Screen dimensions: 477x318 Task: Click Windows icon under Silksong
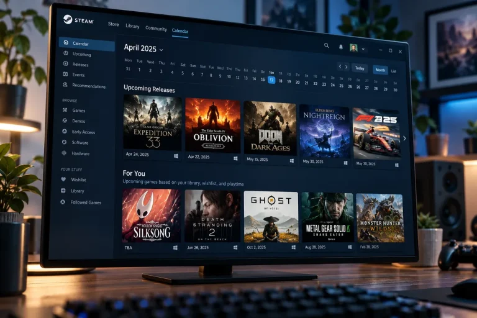click(x=175, y=248)
